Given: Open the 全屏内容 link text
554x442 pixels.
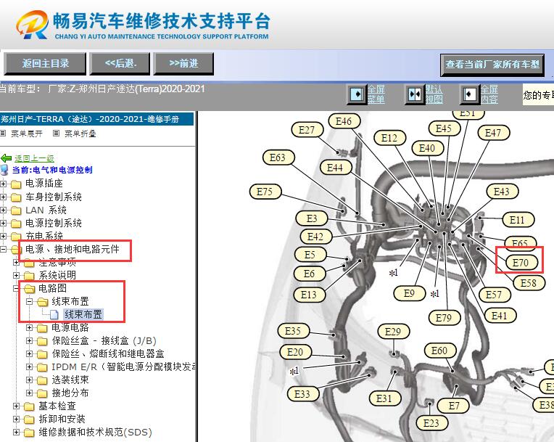Looking at the screenshot, I should click(x=489, y=94).
